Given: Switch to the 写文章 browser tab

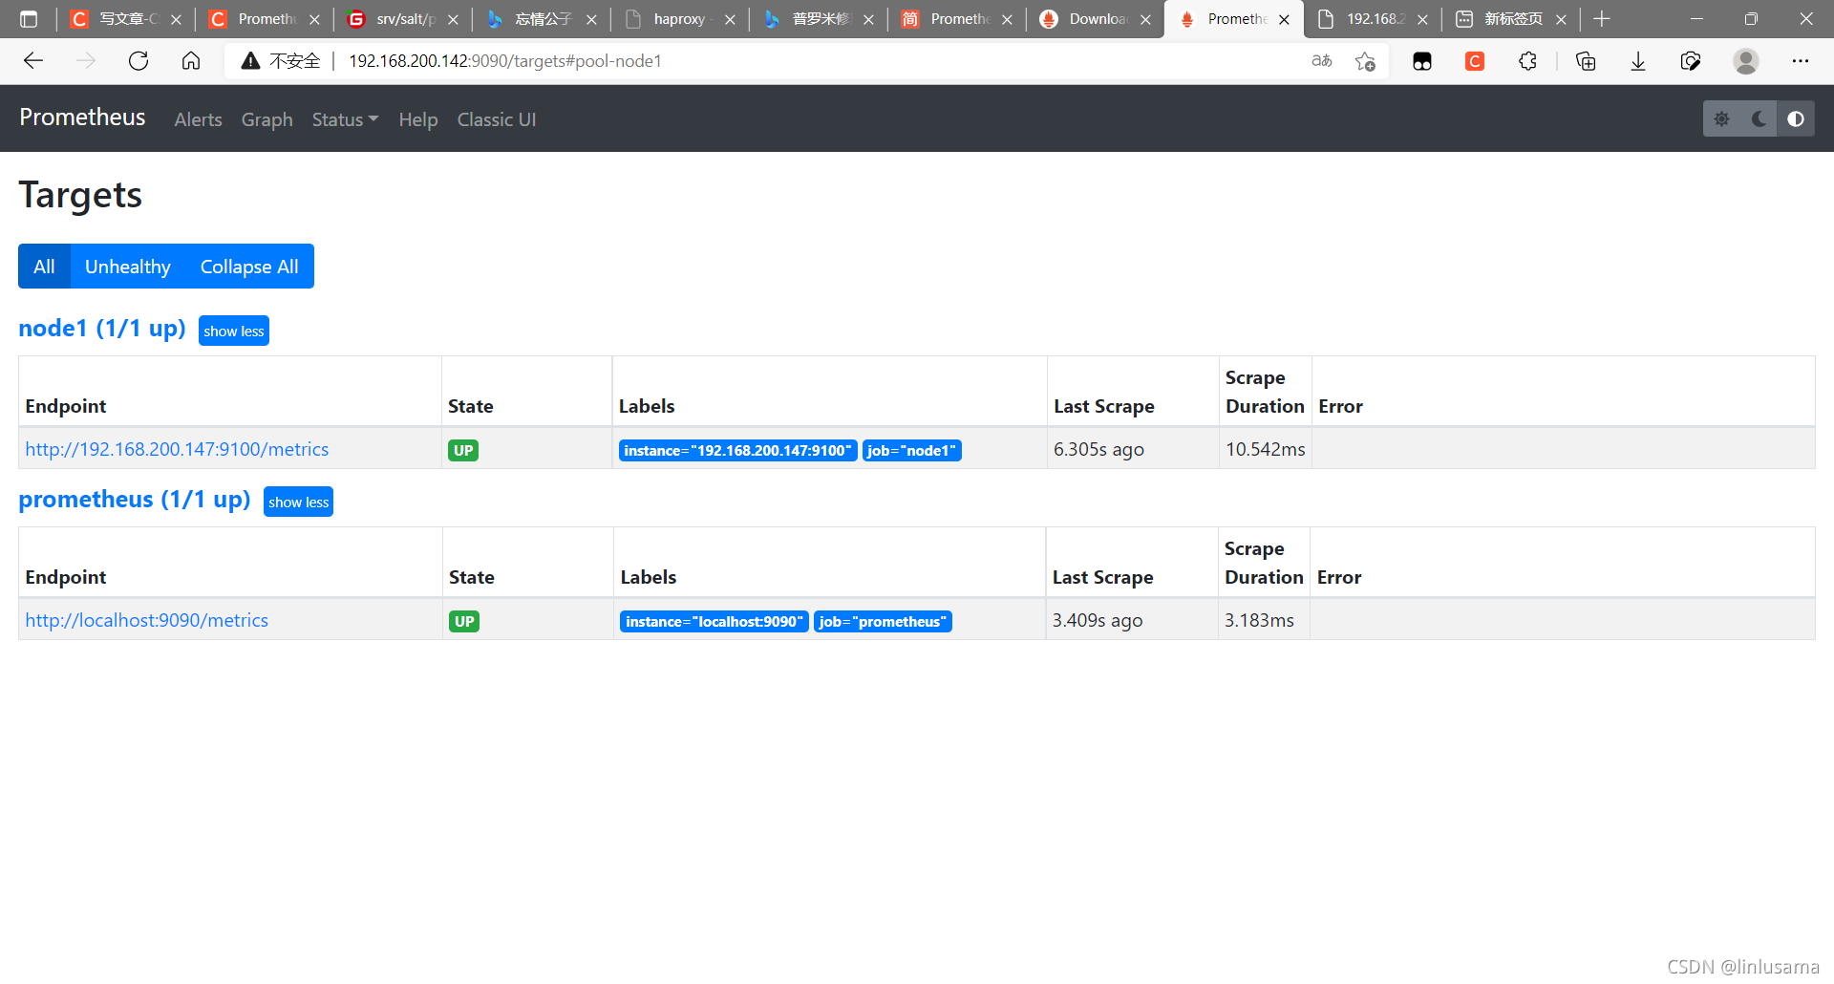Looking at the screenshot, I should 127,19.
